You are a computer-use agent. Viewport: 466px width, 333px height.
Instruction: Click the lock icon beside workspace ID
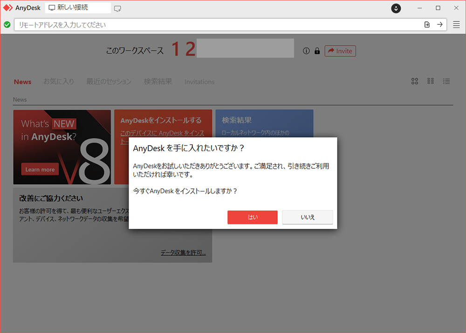coord(317,51)
